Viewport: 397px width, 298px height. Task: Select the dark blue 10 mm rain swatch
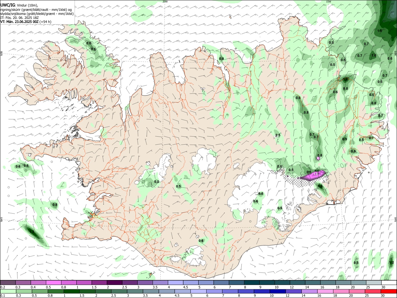(x=277, y=291)
